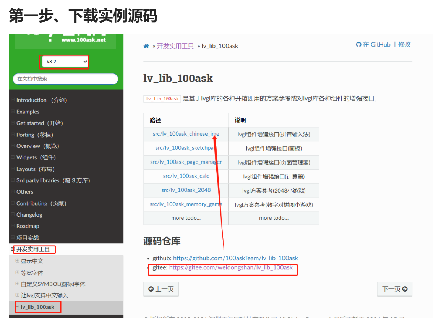This screenshot has width=441, height=329.
Task: Click the 开发实用工具 breadcrumb link
Action: tap(175, 46)
